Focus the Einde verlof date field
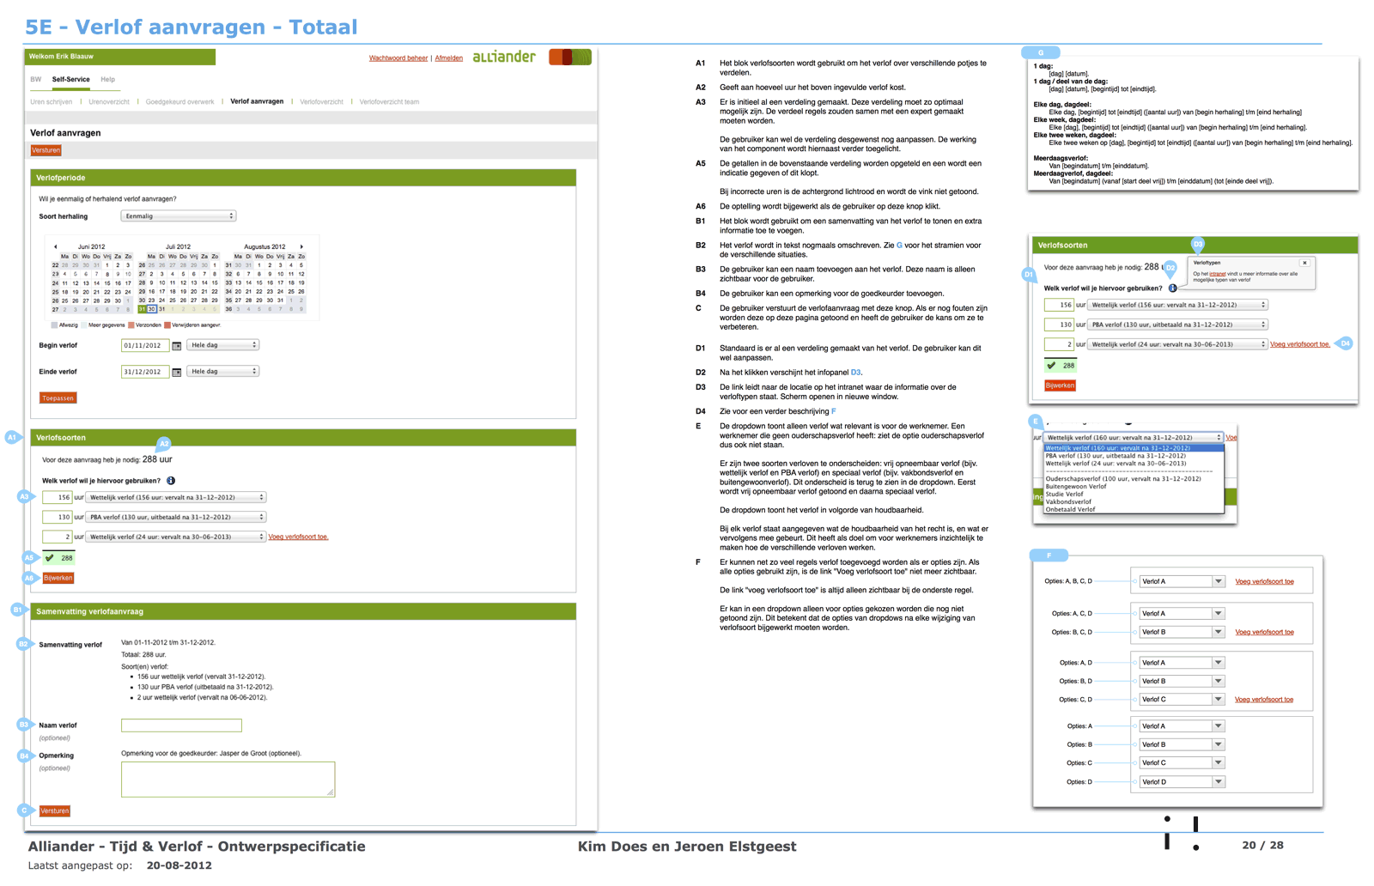The image size is (1374, 886). pyautogui.click(x=145, y=373)
